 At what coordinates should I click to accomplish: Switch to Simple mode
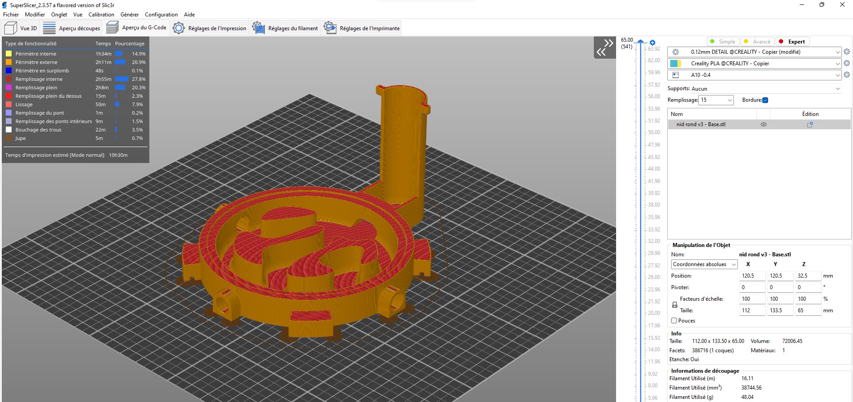point(723,42)
